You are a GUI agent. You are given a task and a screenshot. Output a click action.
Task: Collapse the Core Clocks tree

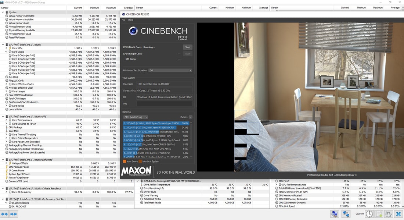(7, 52)
